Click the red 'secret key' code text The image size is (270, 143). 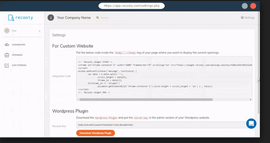[x=141, y=118]
